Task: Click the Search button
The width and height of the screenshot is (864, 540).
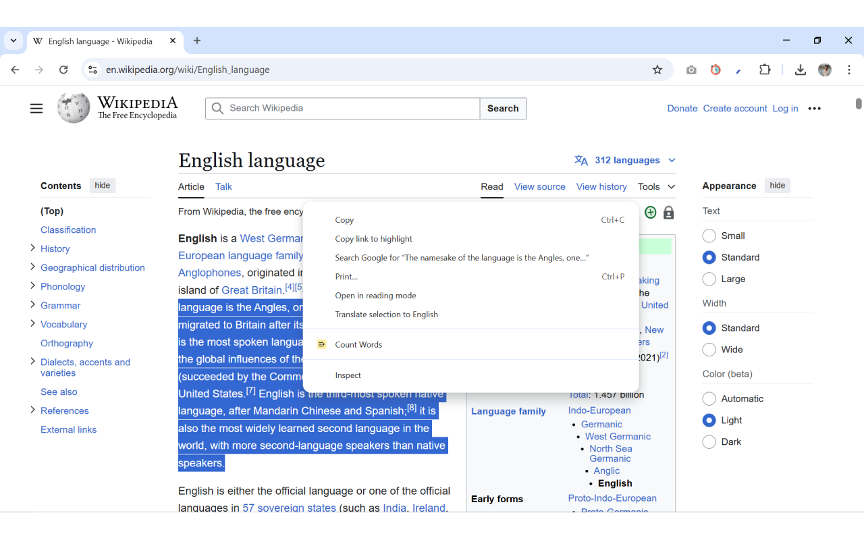Action: tap(503, 108)
